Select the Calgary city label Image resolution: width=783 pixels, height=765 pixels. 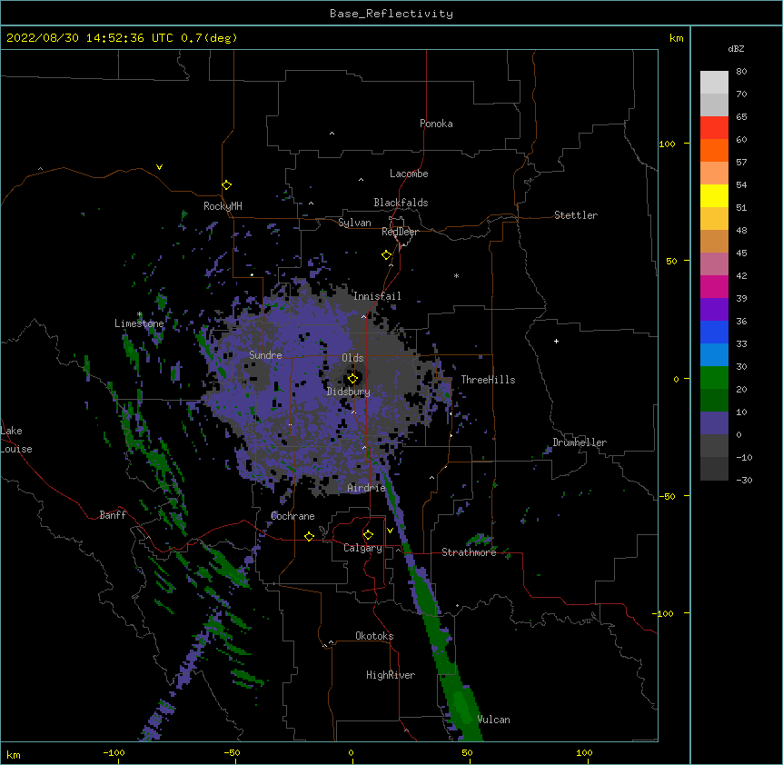coord(362,548)
